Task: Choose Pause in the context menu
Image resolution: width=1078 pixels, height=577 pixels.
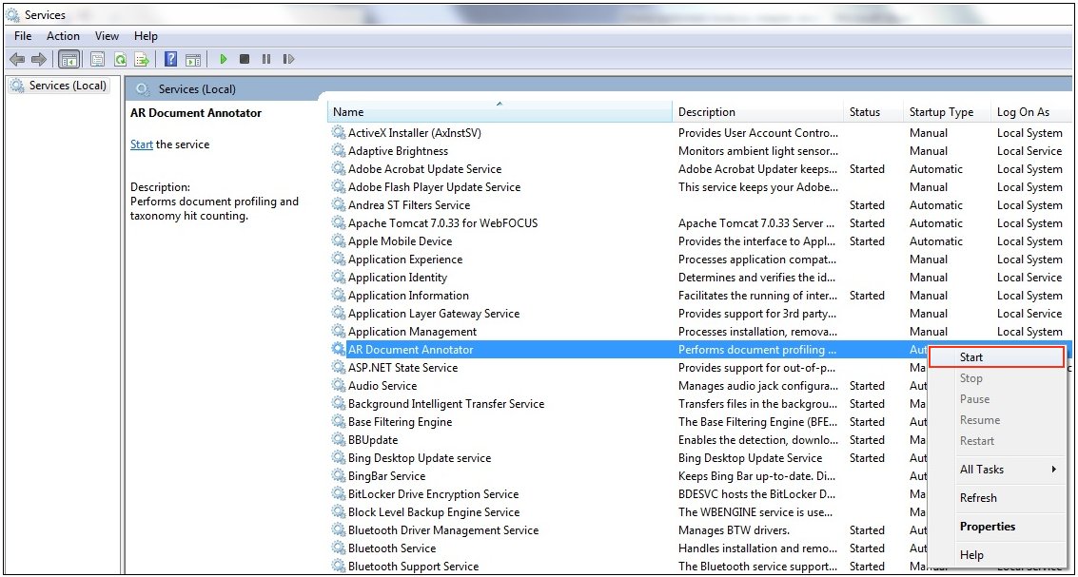Action: click(x=996, y=399)
